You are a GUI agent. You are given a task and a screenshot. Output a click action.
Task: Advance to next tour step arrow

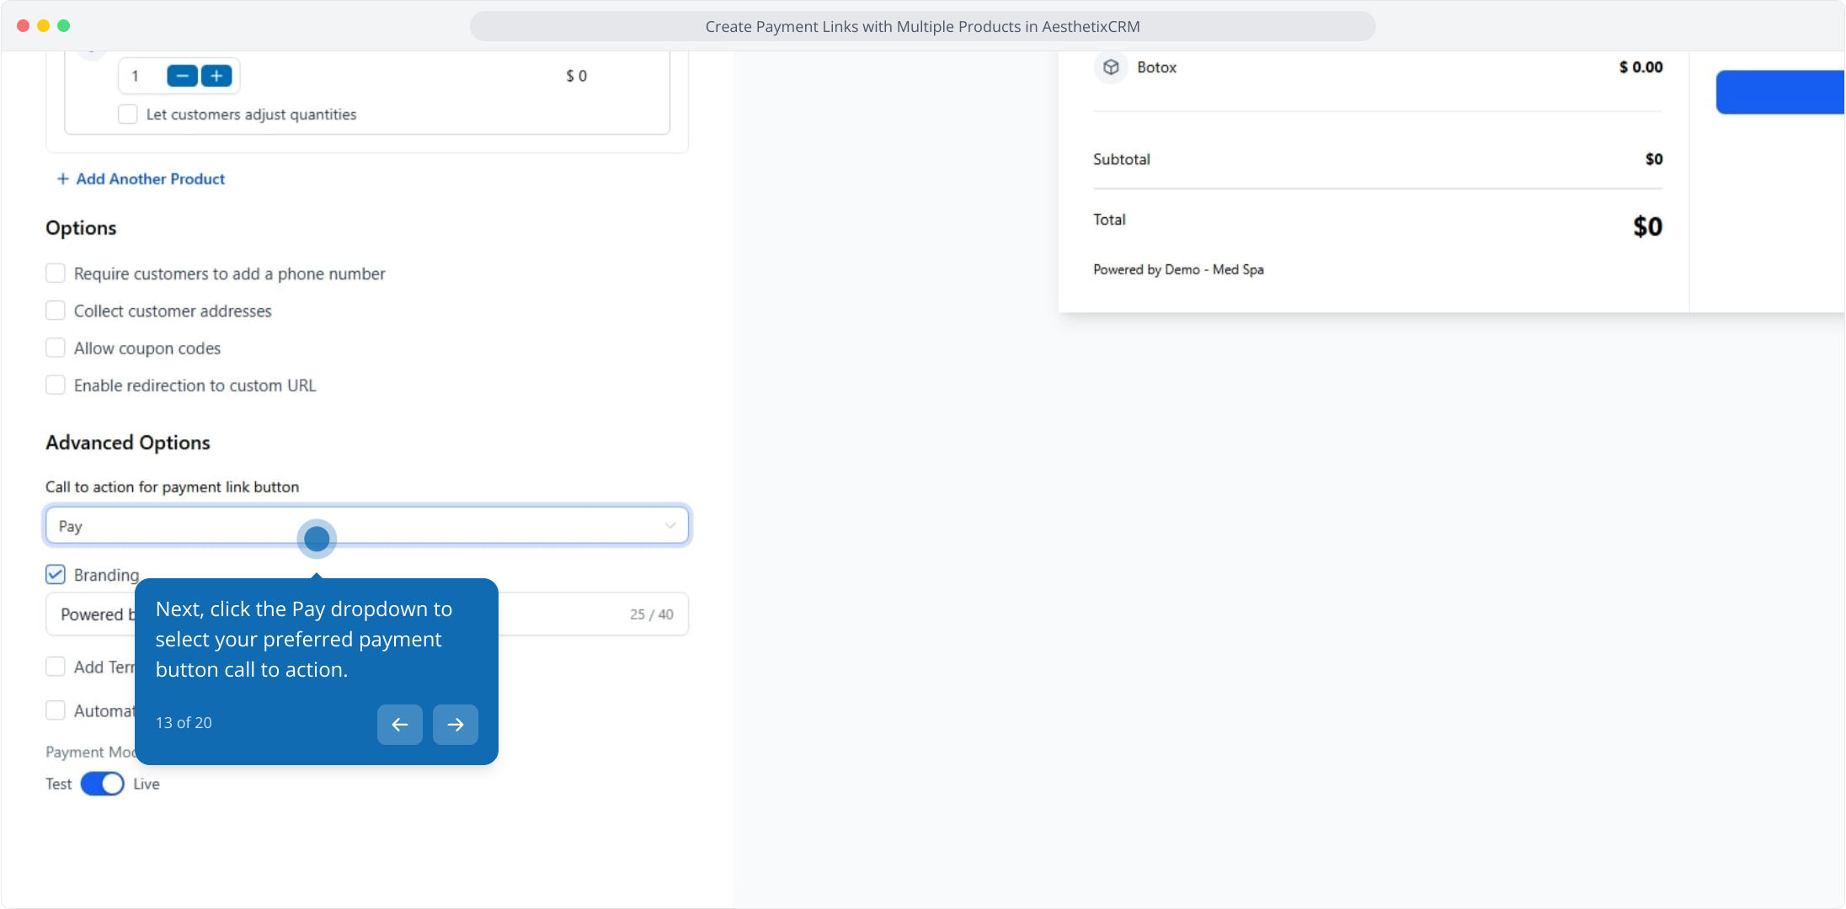coord(456,725)
